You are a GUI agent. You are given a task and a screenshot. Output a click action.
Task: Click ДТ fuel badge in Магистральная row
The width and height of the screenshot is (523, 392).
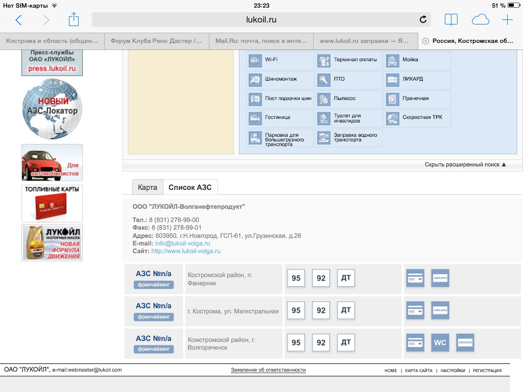346,310
